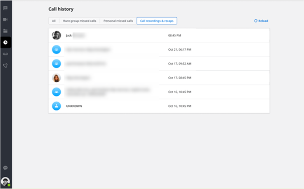Image resolution: width=304 pixels, height=189 pixels.
Task: Click the 08:45 PM timestamp for Jack
Action: click(x=174, y=35)
